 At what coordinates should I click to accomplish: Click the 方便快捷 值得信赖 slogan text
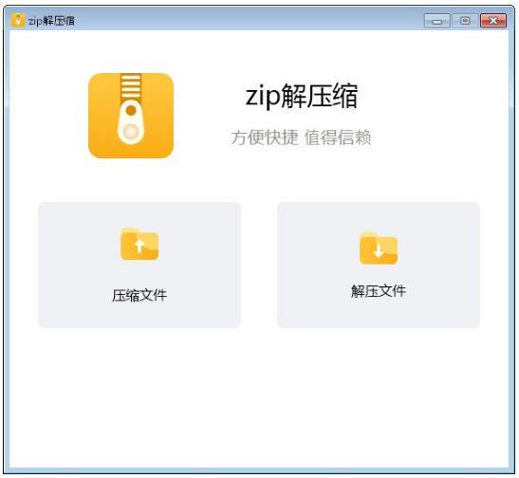(301, 138)
